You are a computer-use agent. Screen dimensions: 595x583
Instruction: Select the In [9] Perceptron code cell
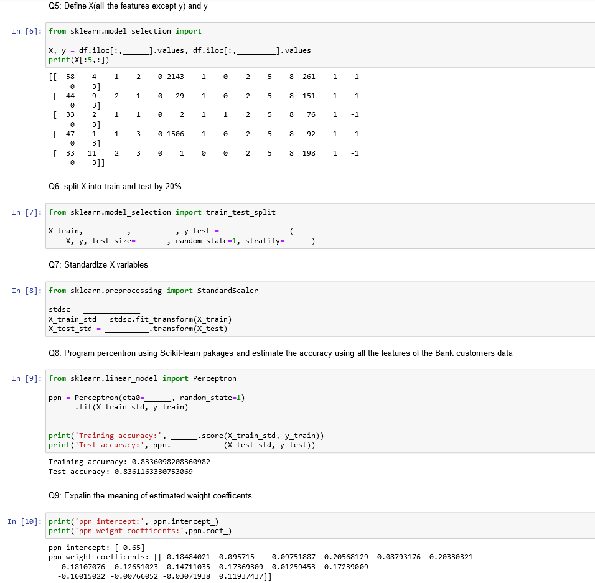coord(321,411)
